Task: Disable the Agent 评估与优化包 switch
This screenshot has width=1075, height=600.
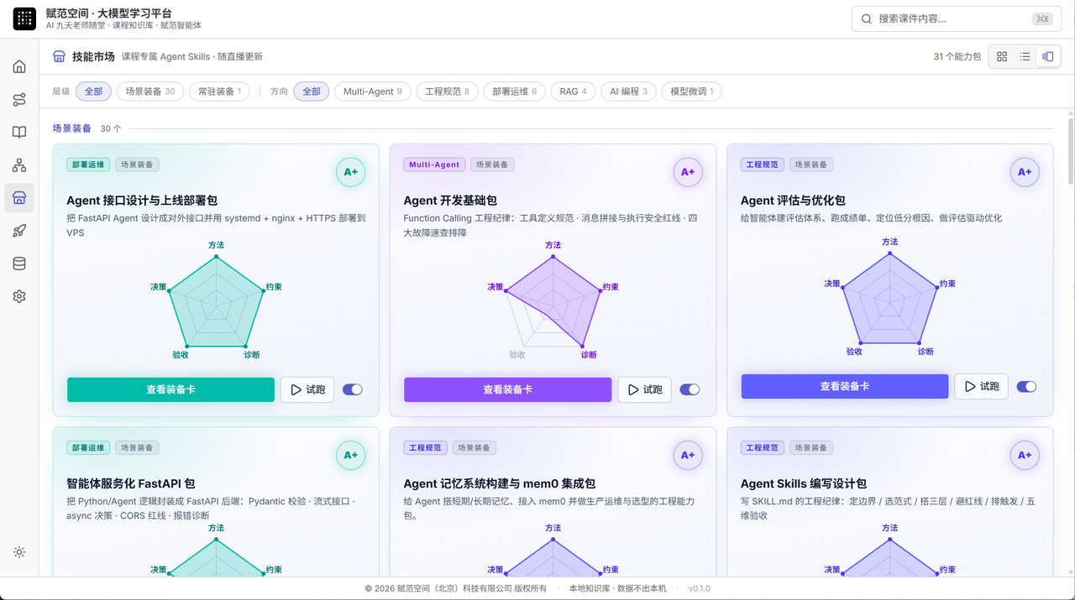Action: 1026,387
